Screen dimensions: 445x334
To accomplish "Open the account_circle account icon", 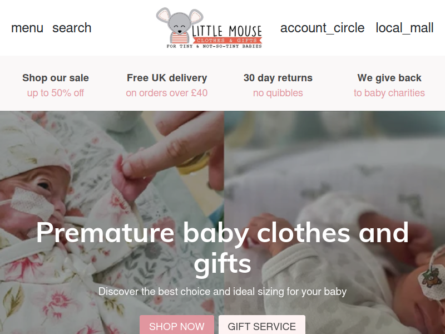I will pyautogui.click(x=322, y=28).
